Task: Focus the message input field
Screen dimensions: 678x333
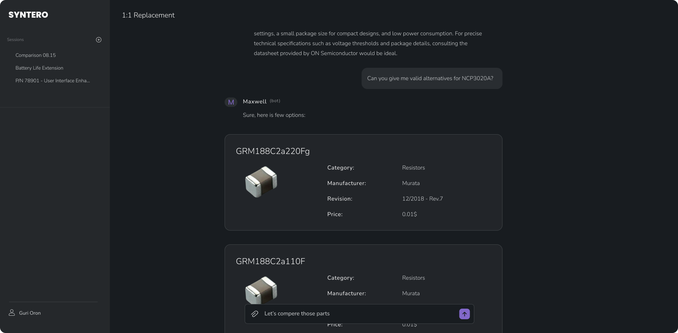Action: pos(359,314)
